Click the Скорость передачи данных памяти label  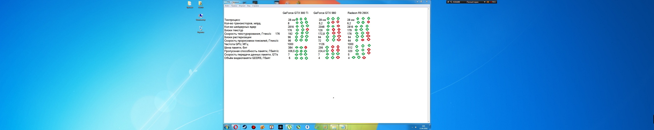click(251, 55)
